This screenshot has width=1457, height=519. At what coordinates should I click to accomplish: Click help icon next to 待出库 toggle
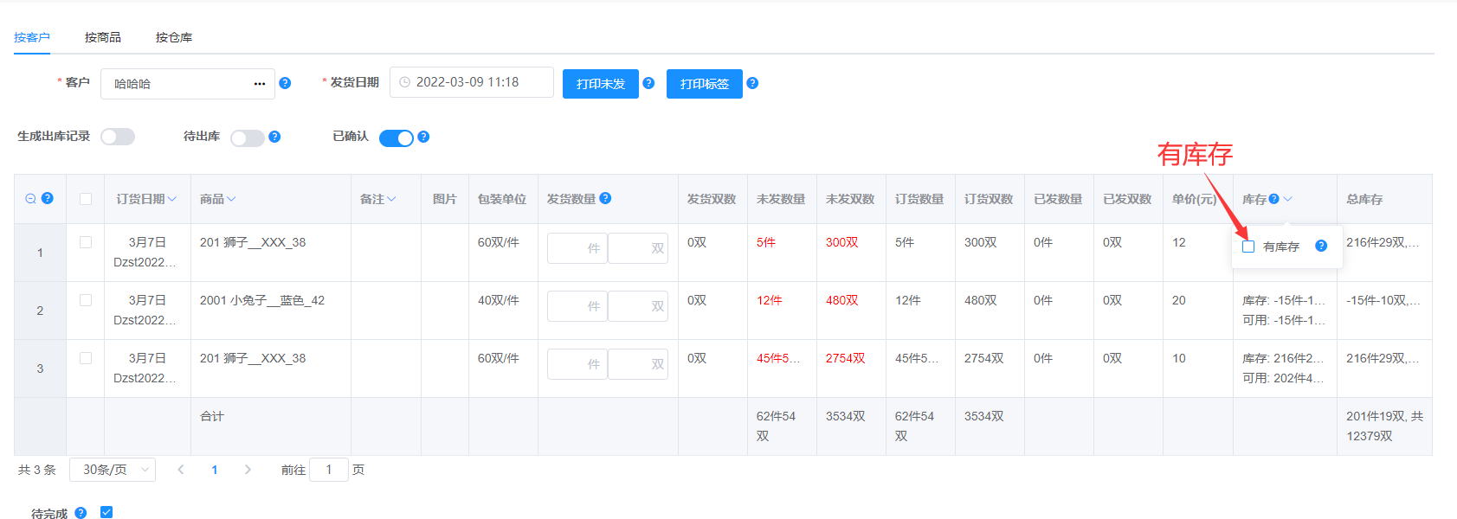[x=274, y=137]
